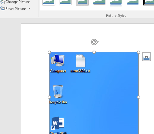Click the Change Picture icon
This screenshot has width=154, height=134.
pyautogui.click(x=2, y=2)
